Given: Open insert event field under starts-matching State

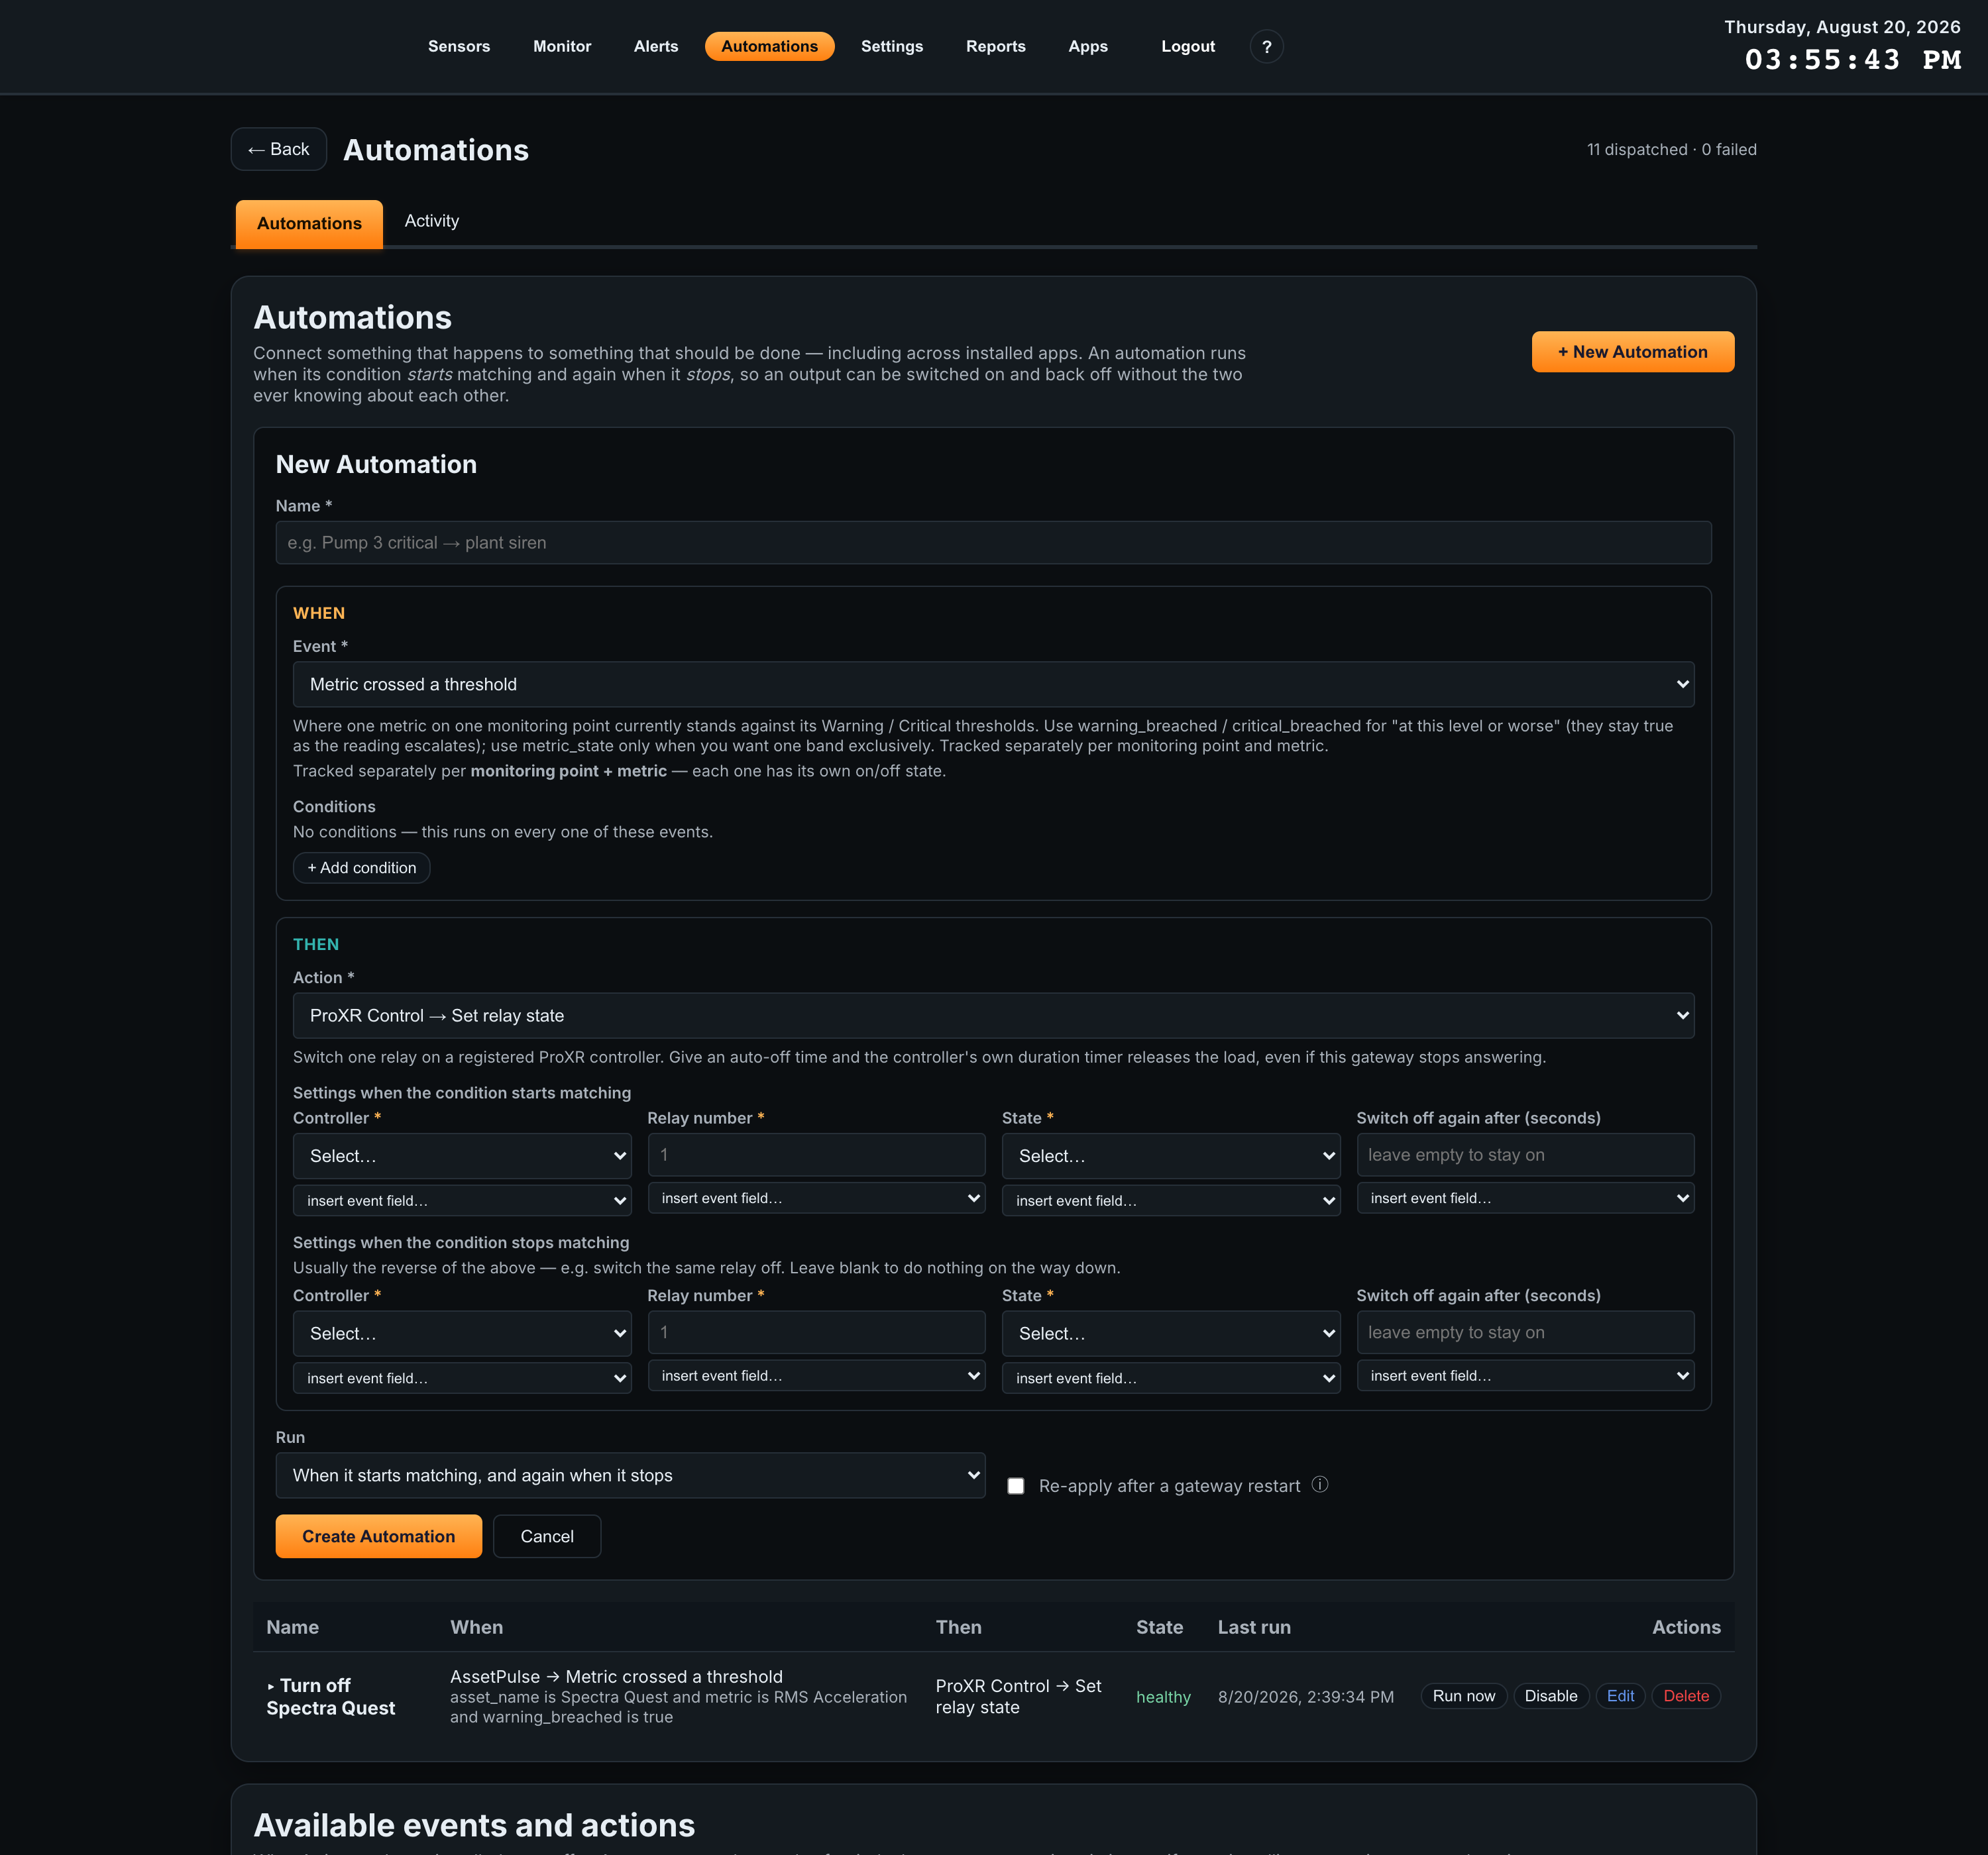Looking at the screenshot, I should coord(1171,1200).
